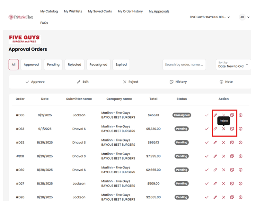Approve order #D27 with checkmark icon
The height and width of the screenshot is (208, 257).
click(207, 184)
